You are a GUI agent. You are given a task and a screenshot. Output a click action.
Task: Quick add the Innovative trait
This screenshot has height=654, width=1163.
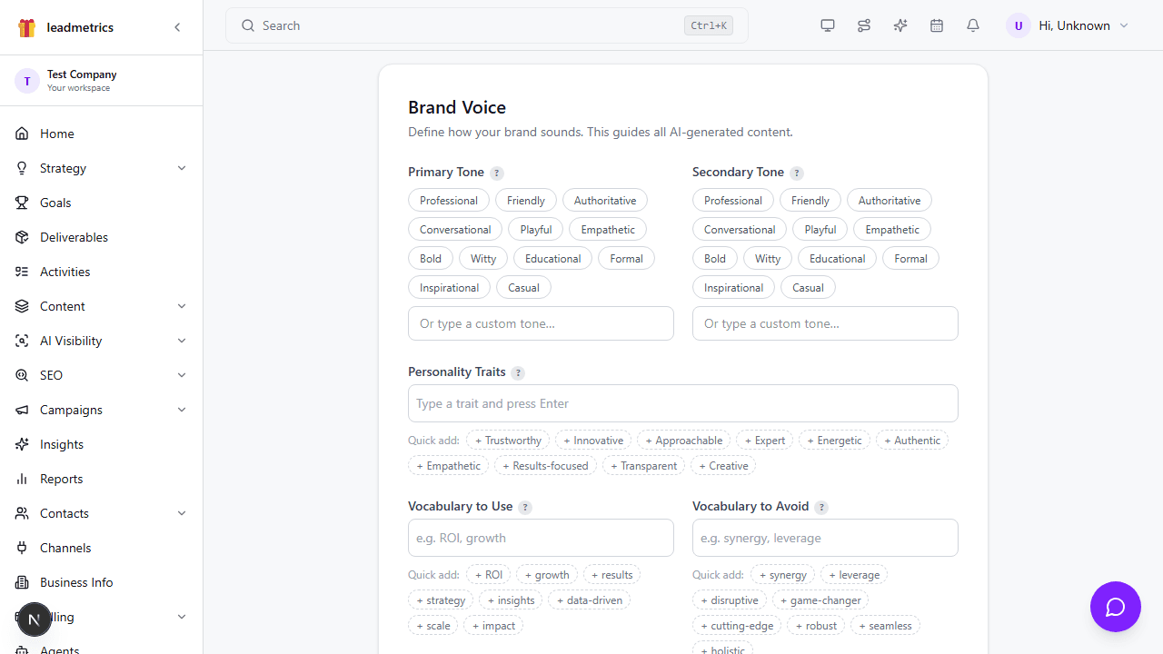(593, 441)
